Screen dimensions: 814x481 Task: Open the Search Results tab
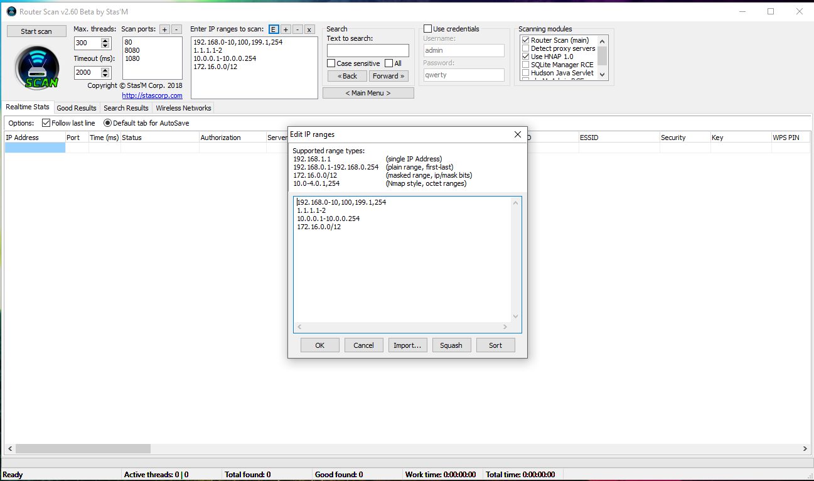coord(126,108)
